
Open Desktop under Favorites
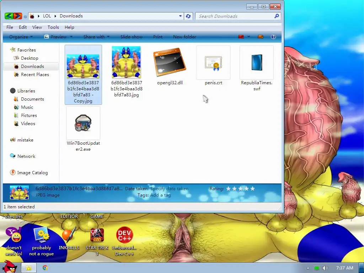[30, 58]
